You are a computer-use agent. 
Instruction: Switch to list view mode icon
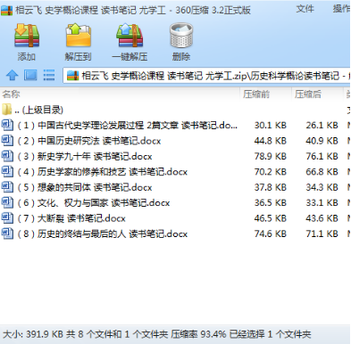pos(49,75)
